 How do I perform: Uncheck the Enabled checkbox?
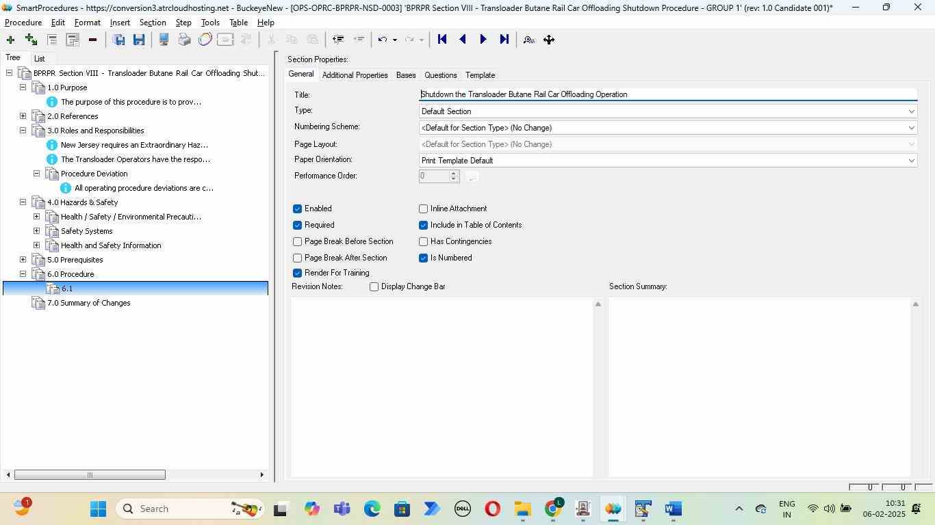tap(298, 208)
